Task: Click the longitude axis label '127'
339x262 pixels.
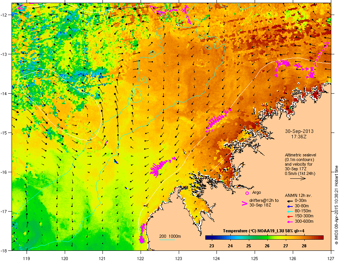Action: coord(331,258)
